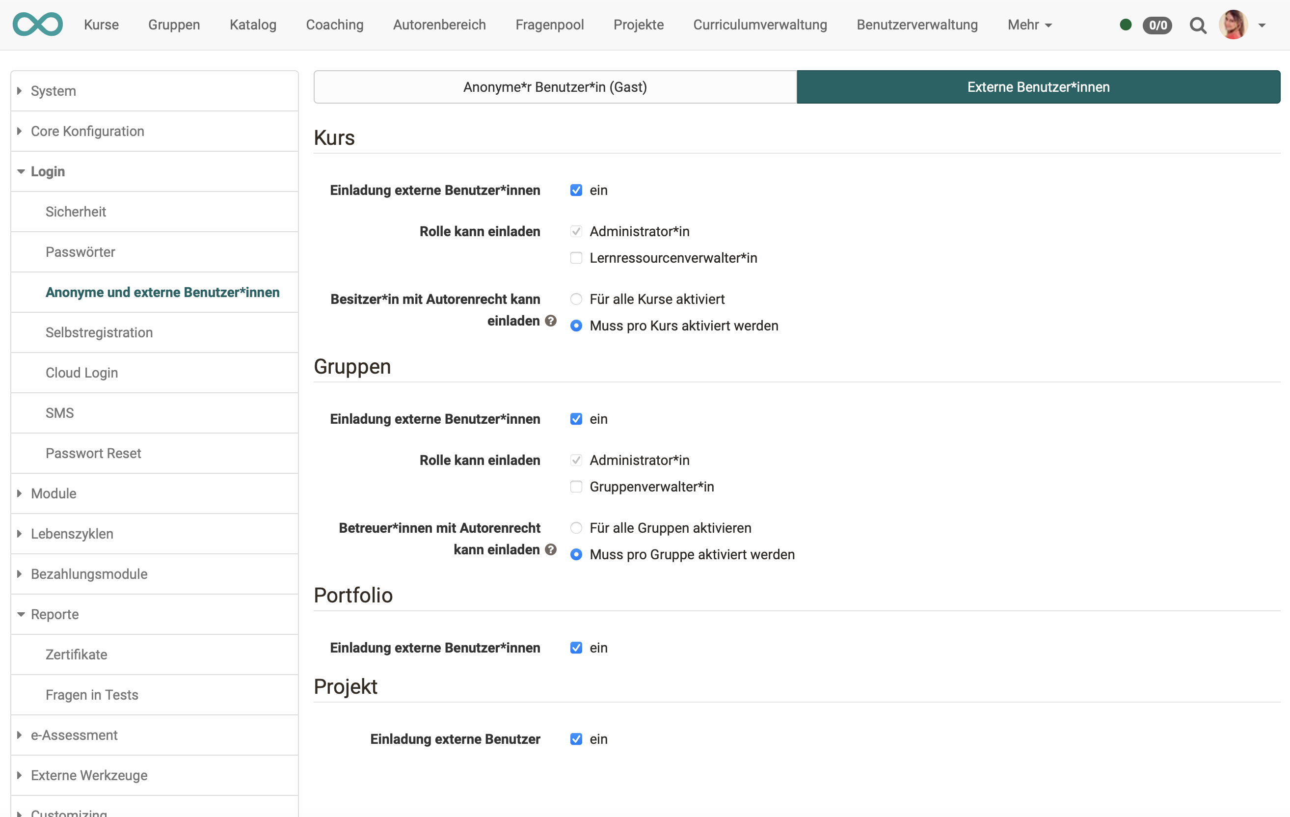Open the Mehr dropdown menu
The height and width of the screenshot is (817, 1290).
click(1028, 25)
